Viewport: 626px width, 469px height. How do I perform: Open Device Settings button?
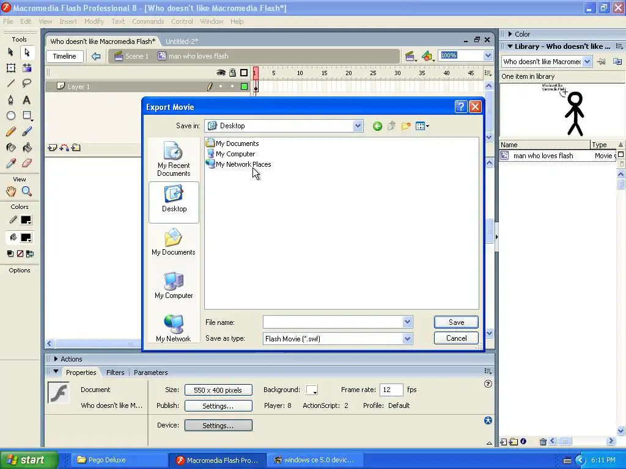tap(218, 426)
